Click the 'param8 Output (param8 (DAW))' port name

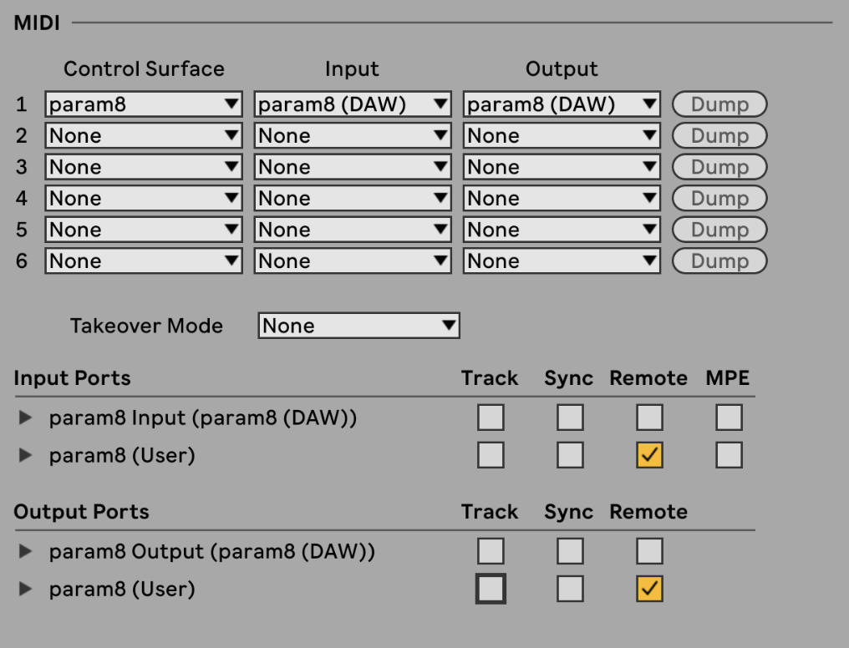click(x=211, y=552)
